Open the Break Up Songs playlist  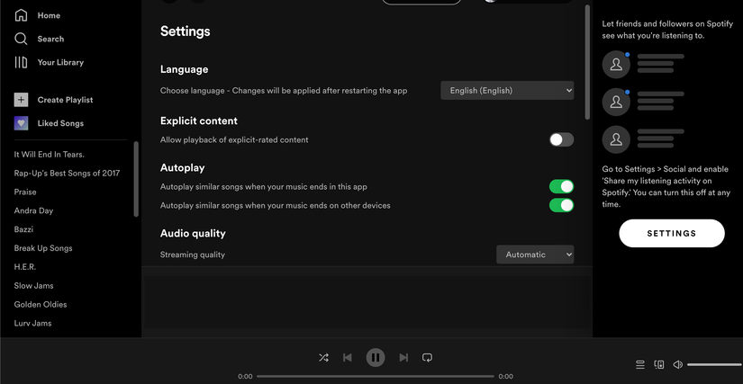(43, 248)
